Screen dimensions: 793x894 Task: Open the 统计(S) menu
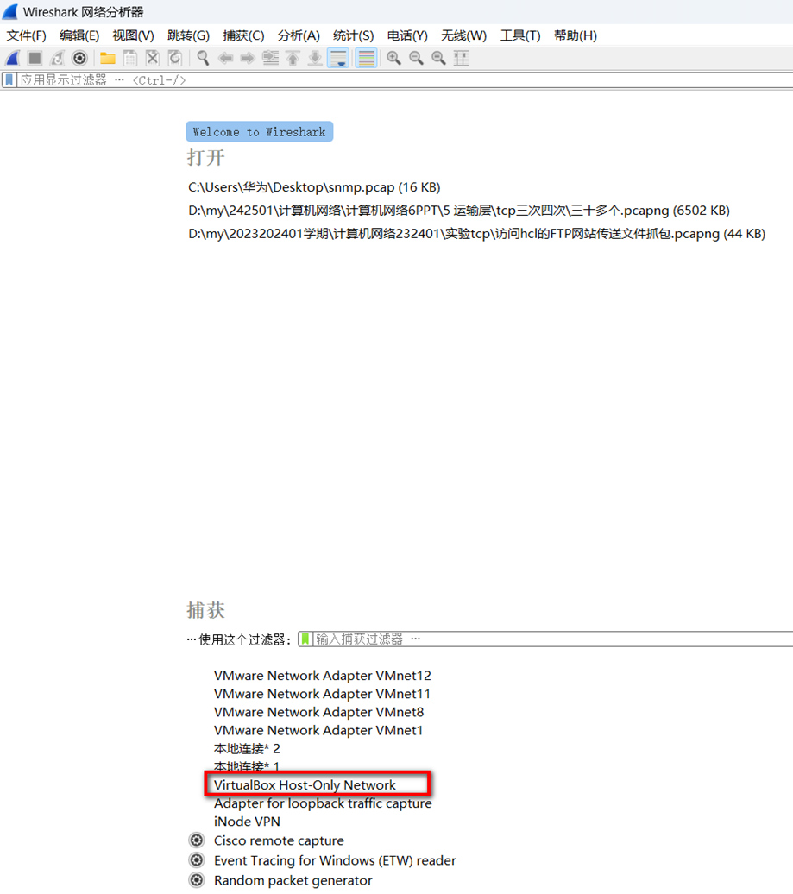coord(354,35)
